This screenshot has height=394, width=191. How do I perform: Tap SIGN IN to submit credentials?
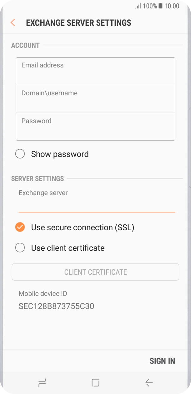coord(162,361)
